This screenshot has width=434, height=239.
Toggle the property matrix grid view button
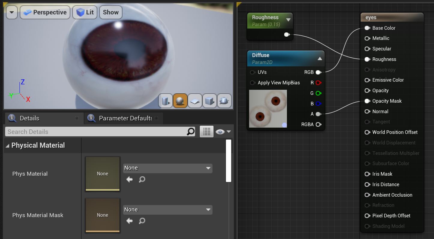(206, 132)
